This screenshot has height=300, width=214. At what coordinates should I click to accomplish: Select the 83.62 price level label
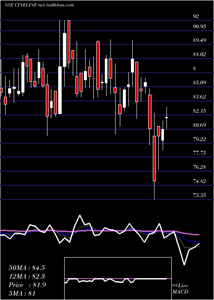(199, 97)
